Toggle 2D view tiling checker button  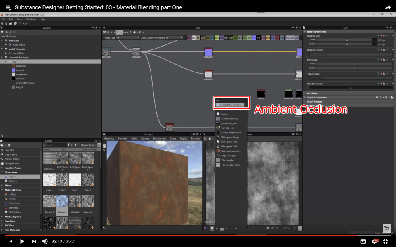212,228
